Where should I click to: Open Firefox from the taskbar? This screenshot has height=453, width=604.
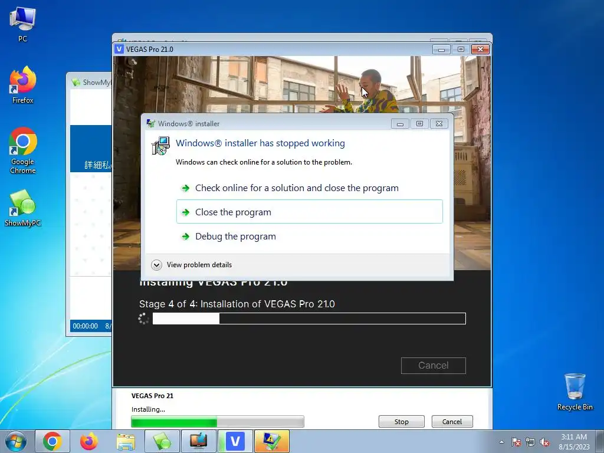pos(89,441)
